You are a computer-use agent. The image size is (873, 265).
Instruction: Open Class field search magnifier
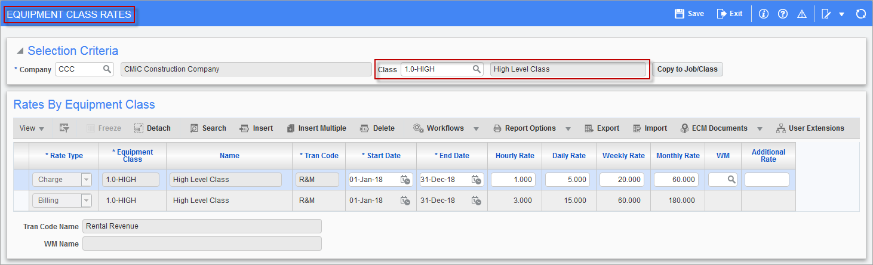coord(477,69)
